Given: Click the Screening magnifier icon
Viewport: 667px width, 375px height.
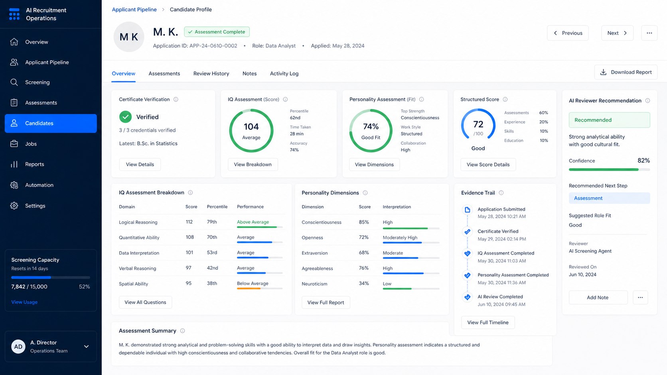Looking at the screenshot, I should 14,82.
